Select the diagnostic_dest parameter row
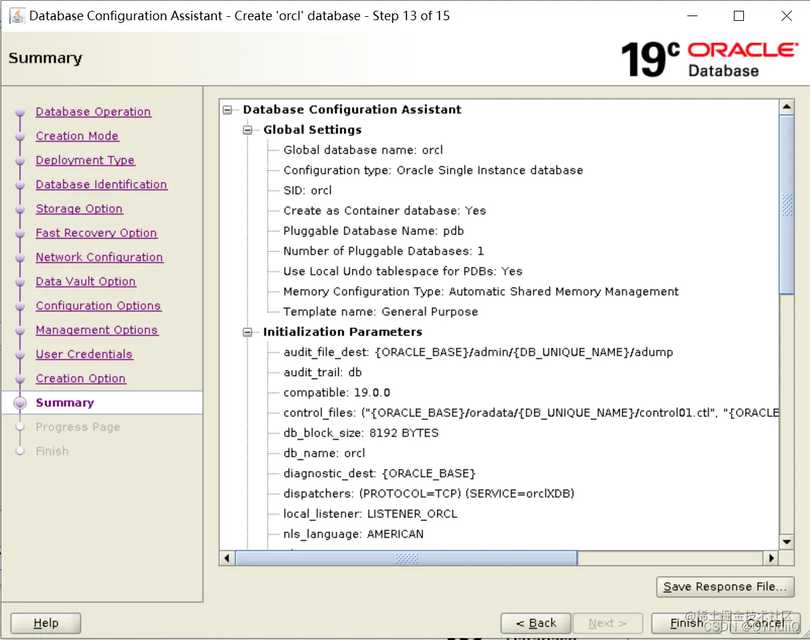This screenshot has height=640, width=810. tap(379, 474)
